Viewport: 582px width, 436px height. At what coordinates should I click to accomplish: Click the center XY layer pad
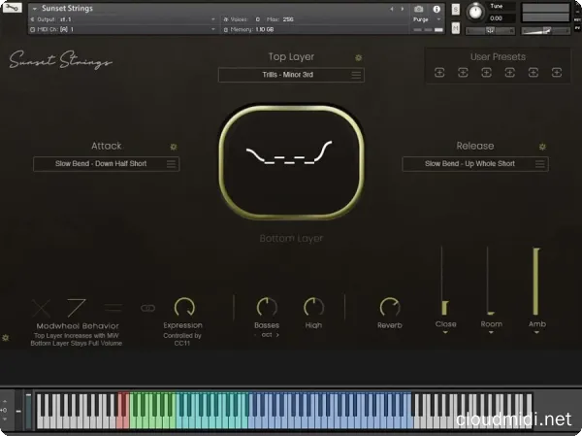point(291,162)
